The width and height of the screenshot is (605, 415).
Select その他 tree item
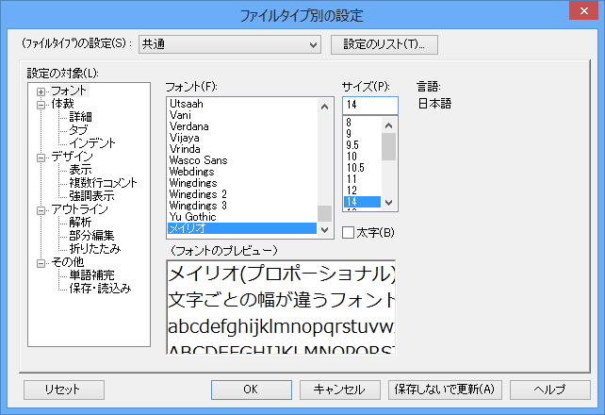[68, 262]
